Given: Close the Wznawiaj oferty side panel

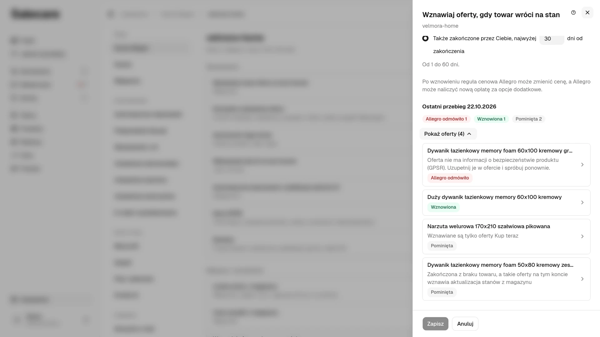Looking at the screenshot, I should [x=587, y=12].
